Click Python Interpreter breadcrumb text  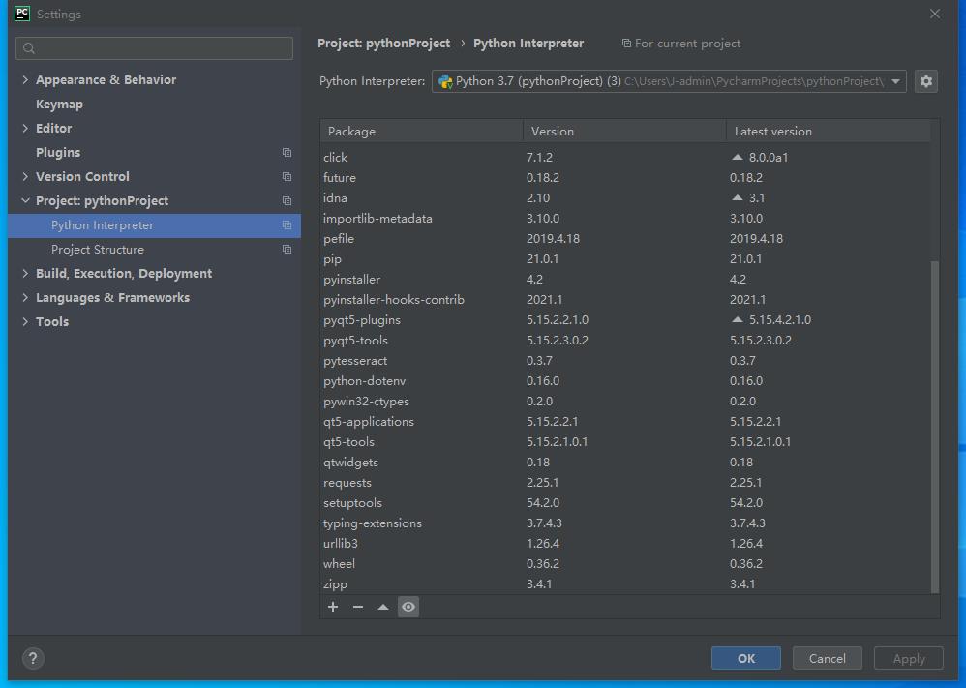(x=528, y=44)
